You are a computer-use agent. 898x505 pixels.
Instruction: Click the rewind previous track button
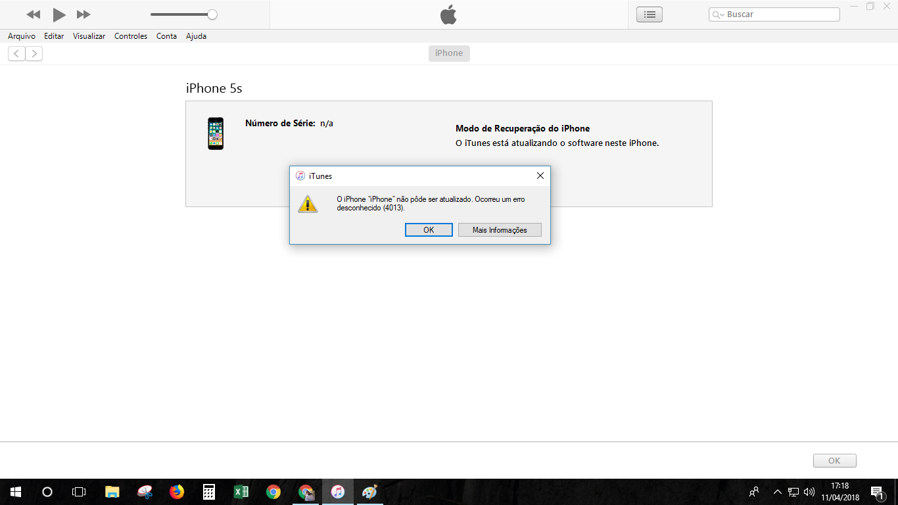pos(33,14)
